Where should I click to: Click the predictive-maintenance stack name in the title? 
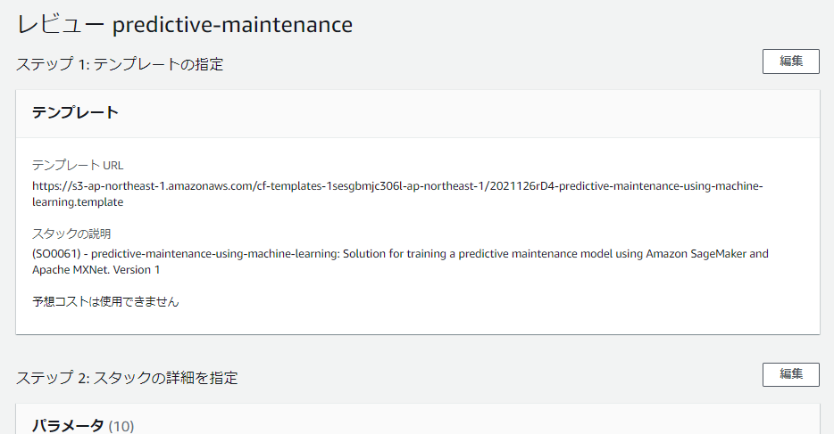coord(232,24)
